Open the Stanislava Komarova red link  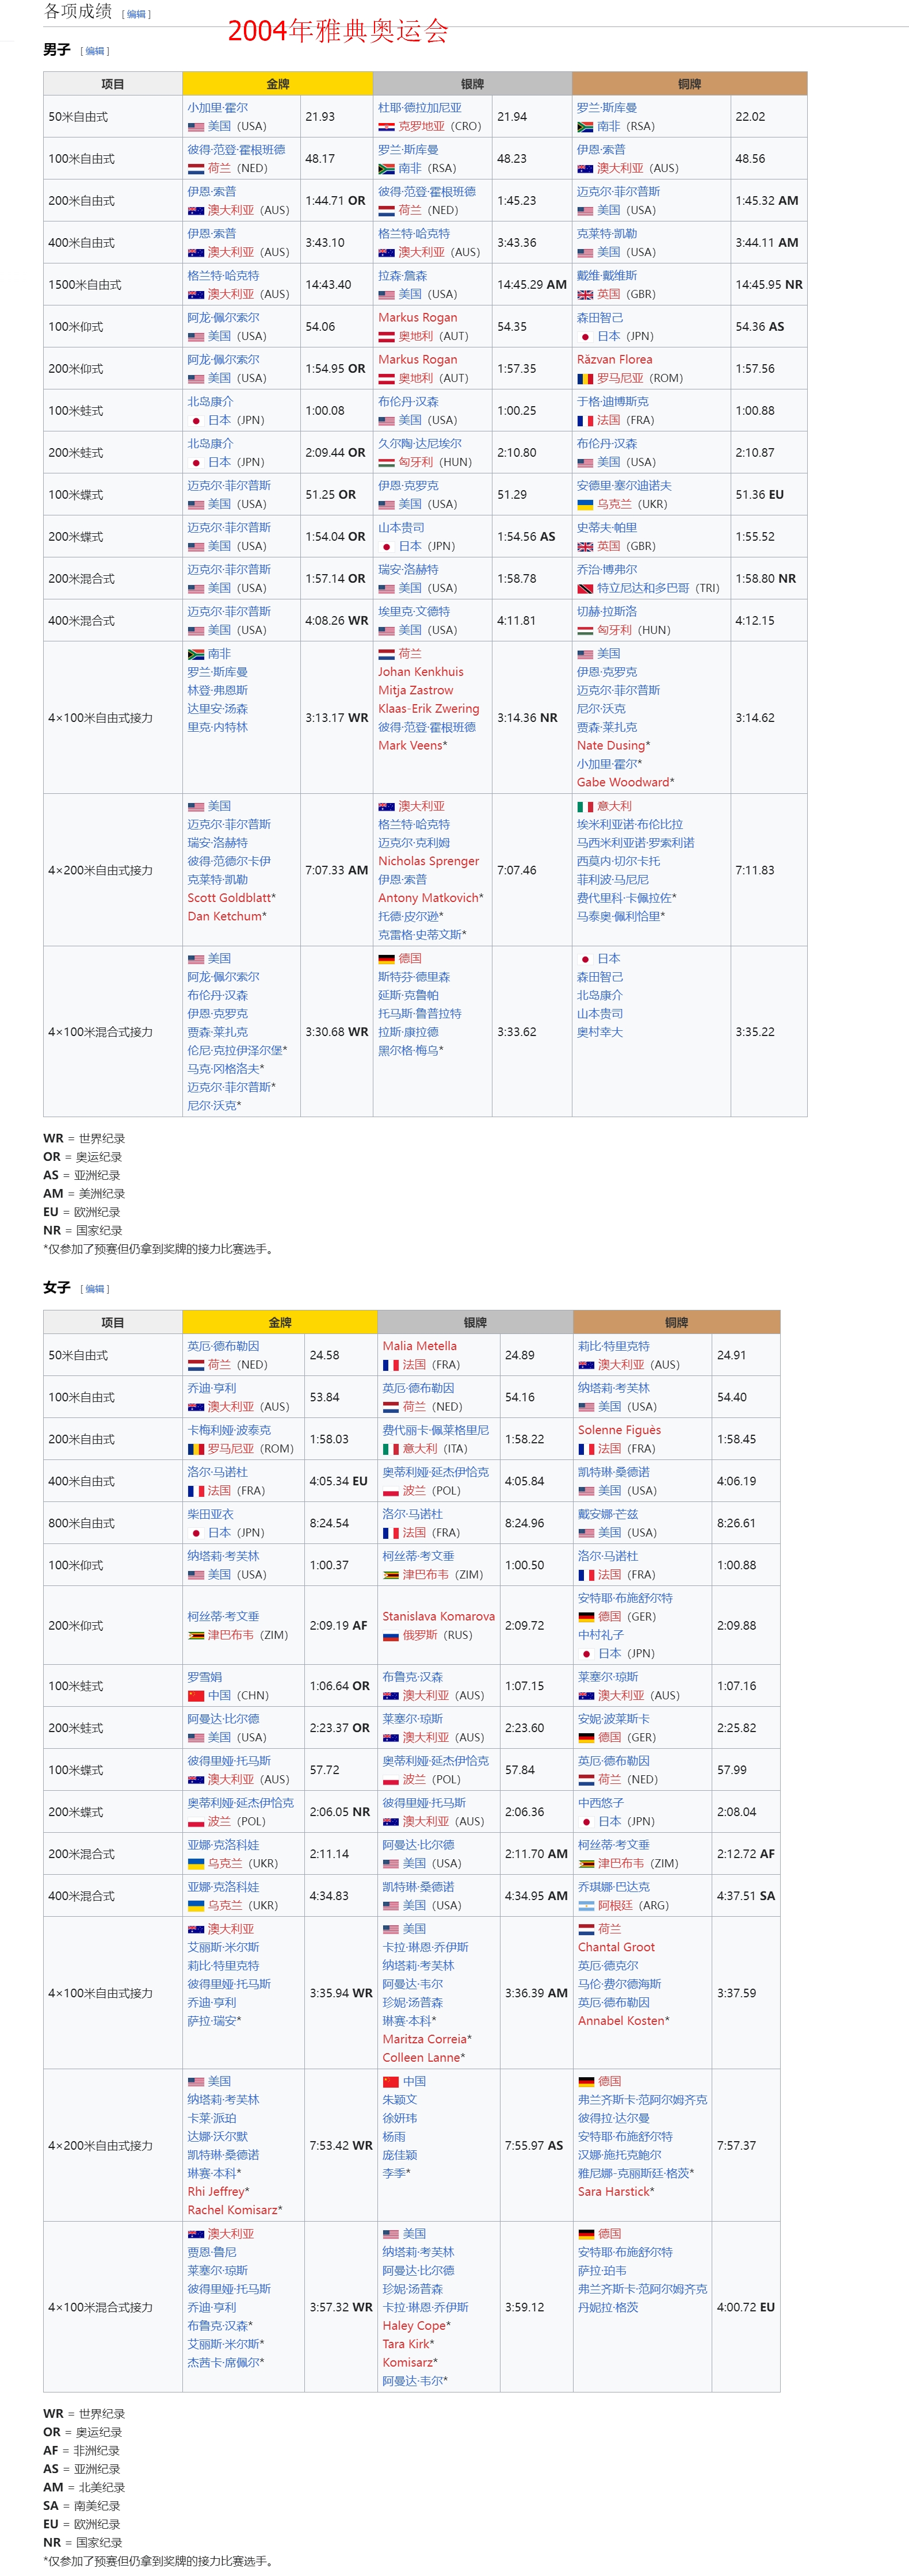[x=438, y=1617]
